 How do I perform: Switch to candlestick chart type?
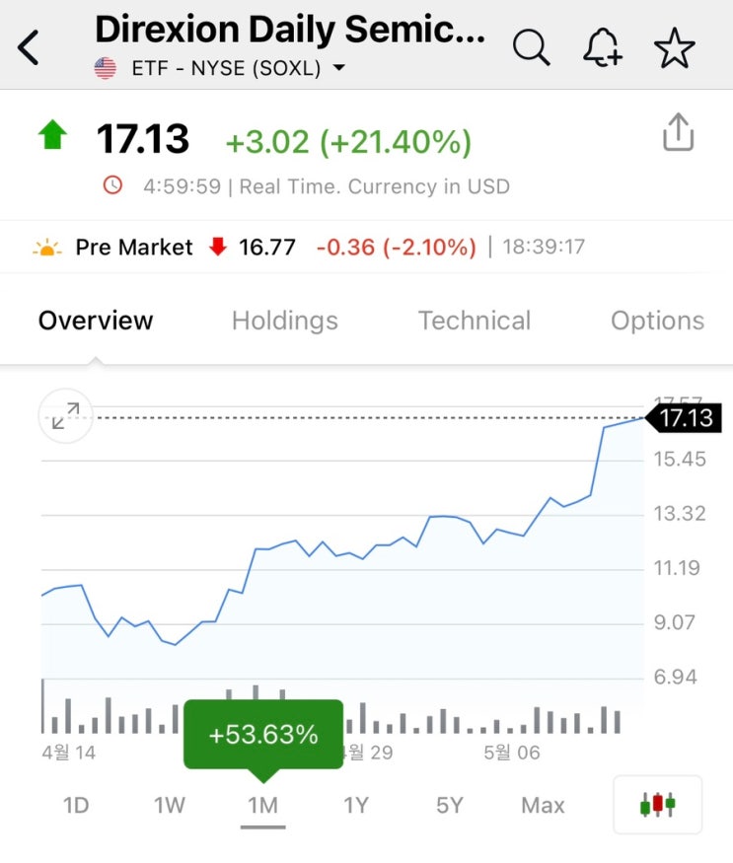point(657,805)
